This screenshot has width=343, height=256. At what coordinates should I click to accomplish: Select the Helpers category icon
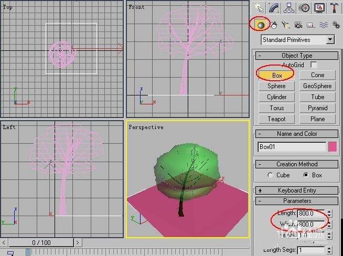(310, 25)
